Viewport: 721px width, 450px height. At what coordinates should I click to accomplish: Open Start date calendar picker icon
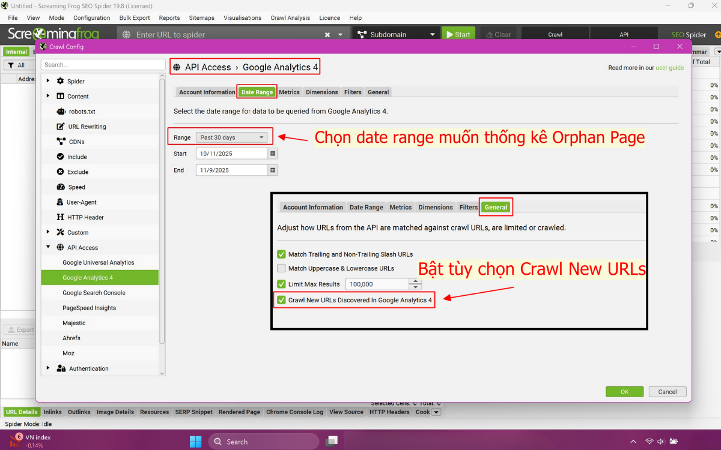pyautogui.click(x=273, y=154)
